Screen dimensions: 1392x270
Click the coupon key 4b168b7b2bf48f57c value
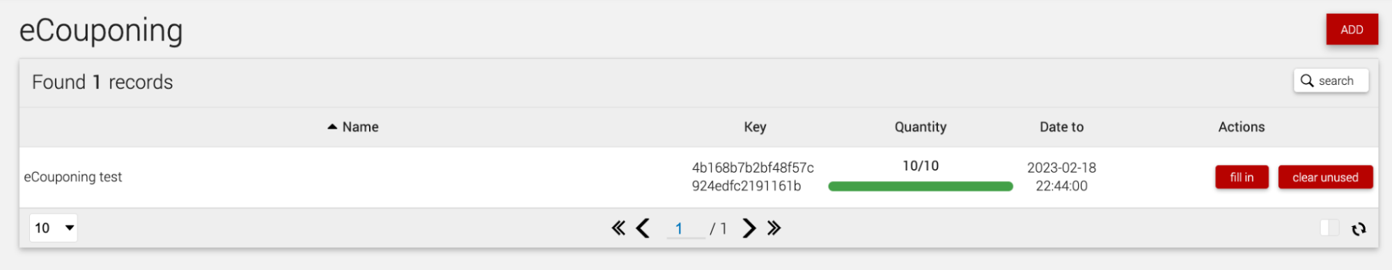click(753, 177)
